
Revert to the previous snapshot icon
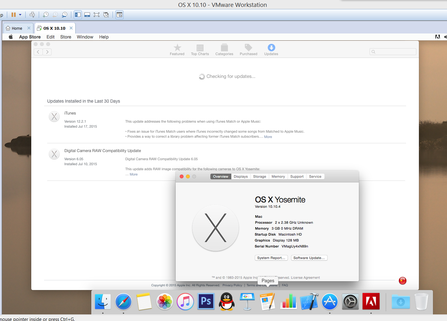55,15
